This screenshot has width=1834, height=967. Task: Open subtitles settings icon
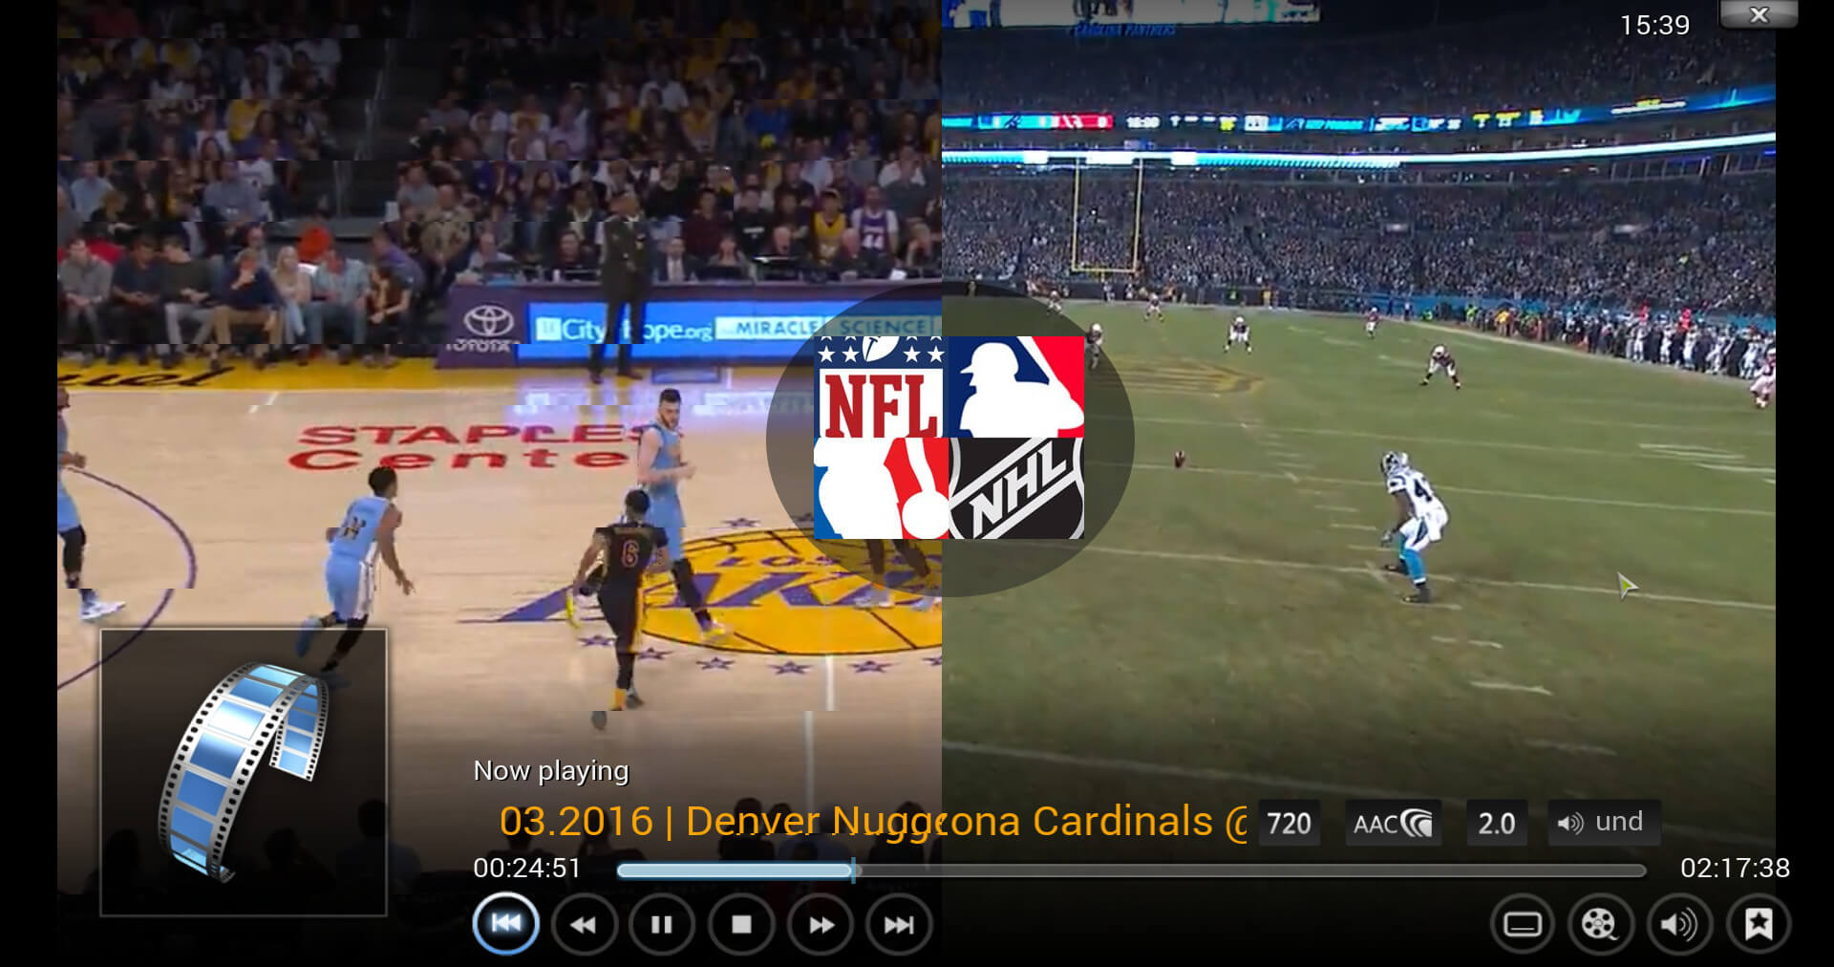(1523, 925)
